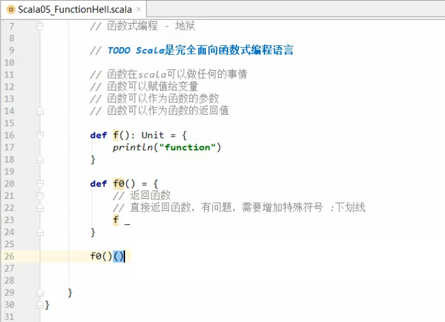Fold def f() at line 16
445x322 pixels.
(40, 135)
